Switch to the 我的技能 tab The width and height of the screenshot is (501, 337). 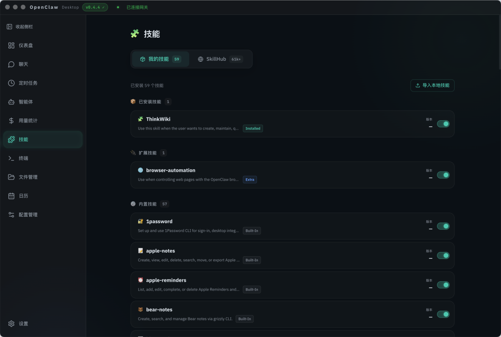[x=161, y=59]
